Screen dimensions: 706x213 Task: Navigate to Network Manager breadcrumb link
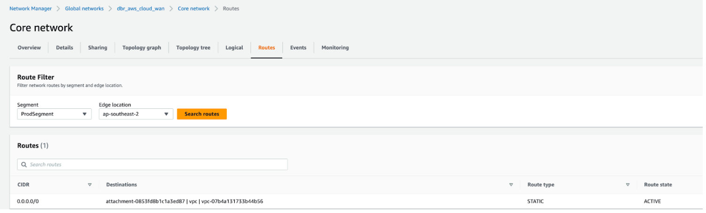click(x=31, y=8)
